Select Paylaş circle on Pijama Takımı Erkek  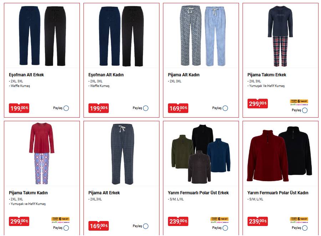(x=305, y=110)
